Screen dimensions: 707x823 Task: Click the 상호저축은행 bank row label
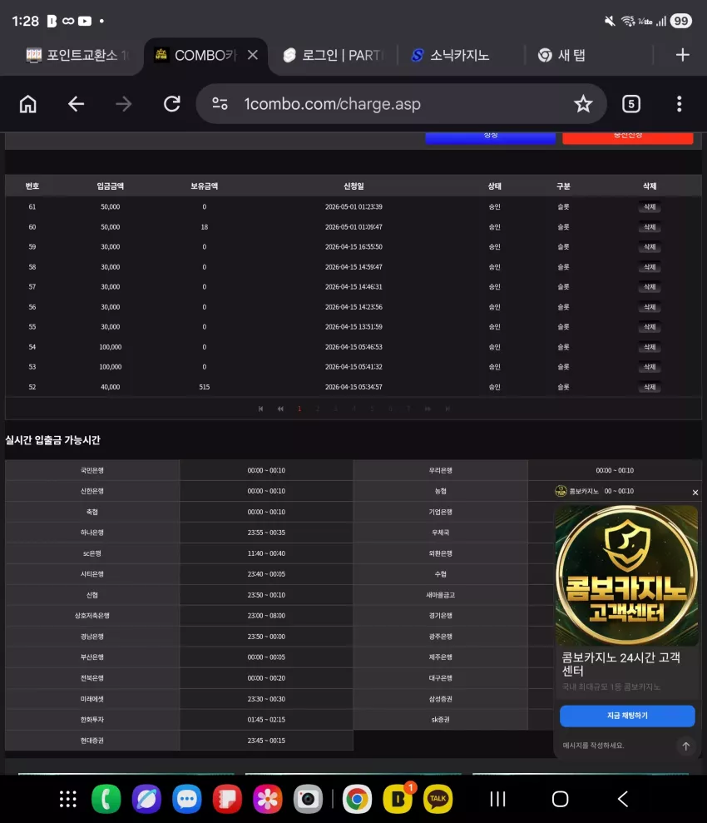tap(92, 616)
